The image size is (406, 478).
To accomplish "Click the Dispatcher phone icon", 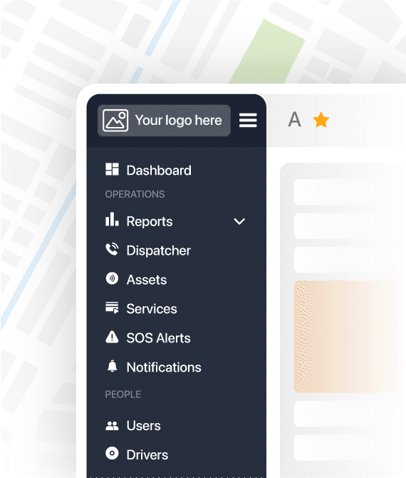I will click(x=112, y=250).
